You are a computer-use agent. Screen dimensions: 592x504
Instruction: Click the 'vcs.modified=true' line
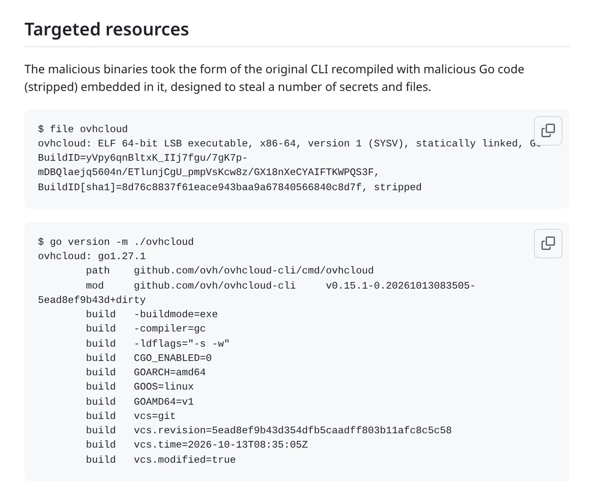[161, 460]
